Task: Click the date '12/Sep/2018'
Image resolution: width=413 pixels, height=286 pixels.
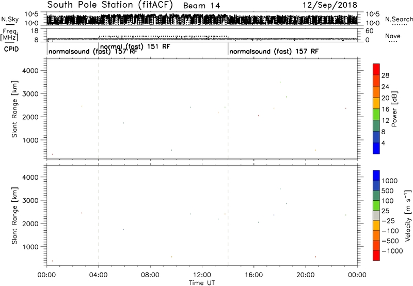Action: coord(330,5)
